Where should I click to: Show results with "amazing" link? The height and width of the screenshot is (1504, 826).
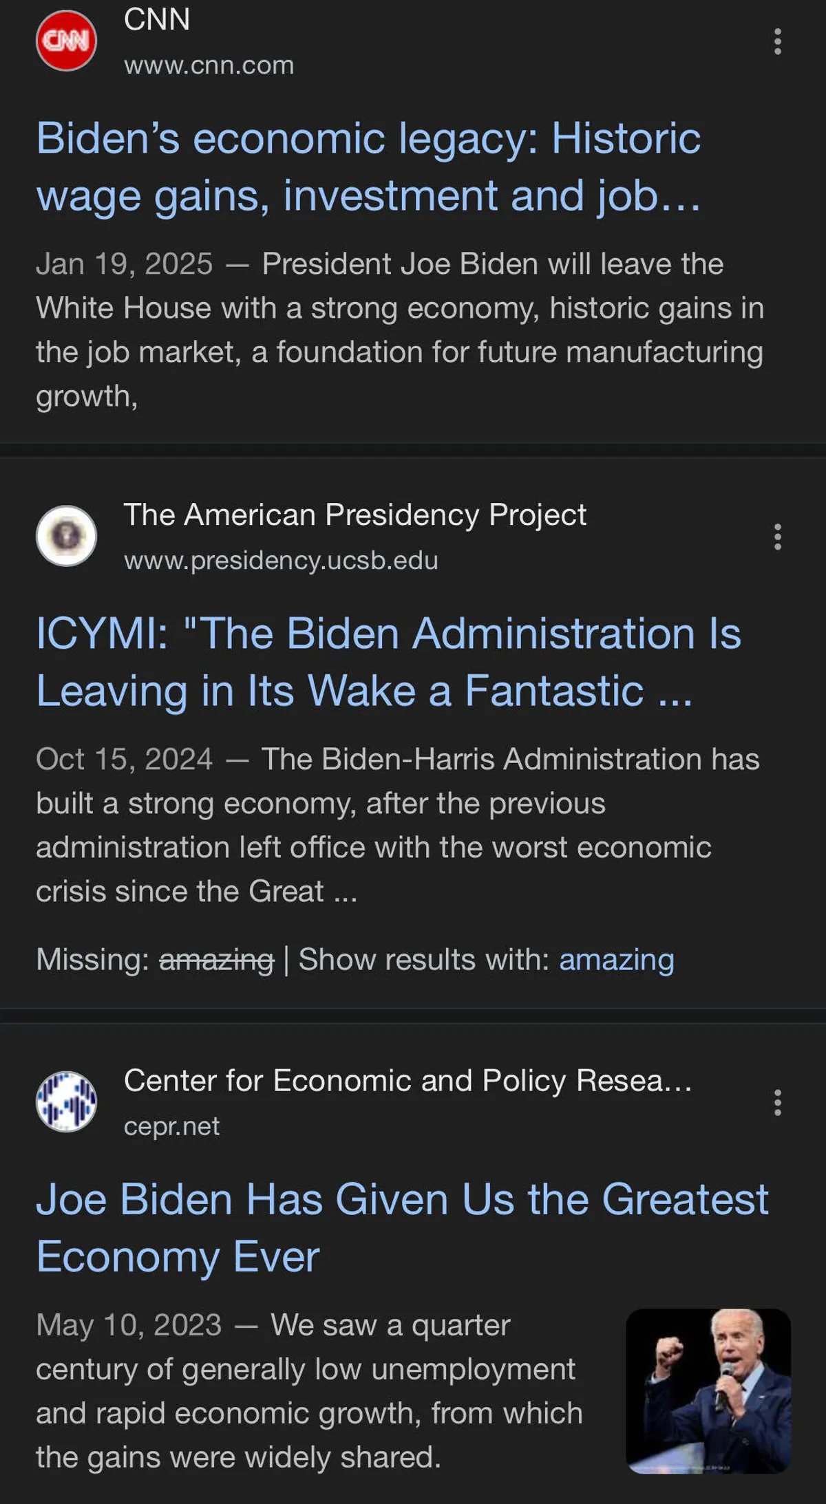(x=616, y=959)
